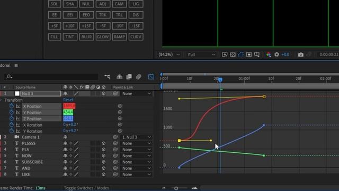Toggle the Z Position stopwatch
The height and width of the screenshot is (191, 339).
(12, 119)
